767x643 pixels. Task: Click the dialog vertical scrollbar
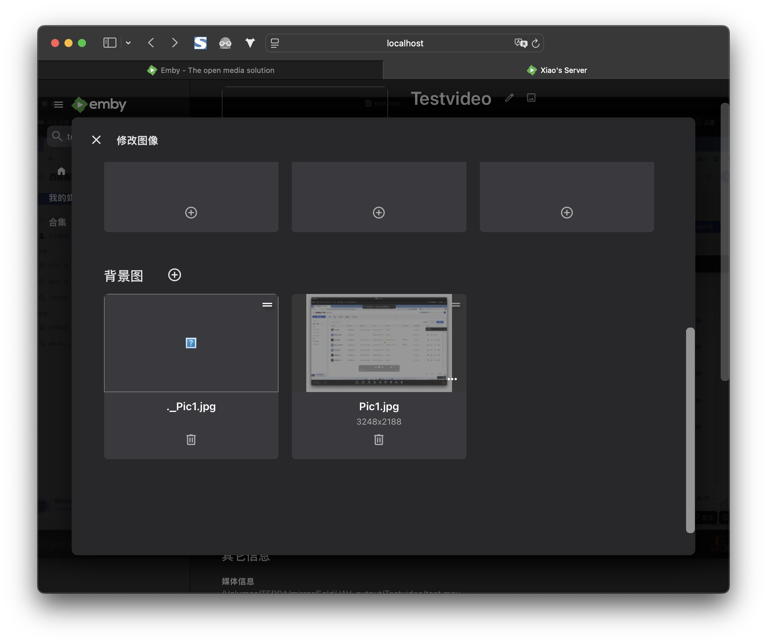pos(690,430)
